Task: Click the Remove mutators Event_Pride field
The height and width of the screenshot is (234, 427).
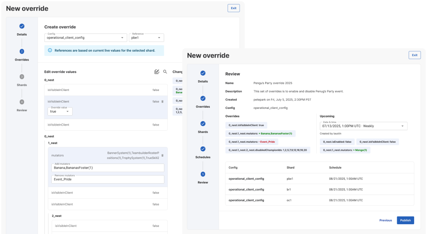Action: tap(108, 179)
